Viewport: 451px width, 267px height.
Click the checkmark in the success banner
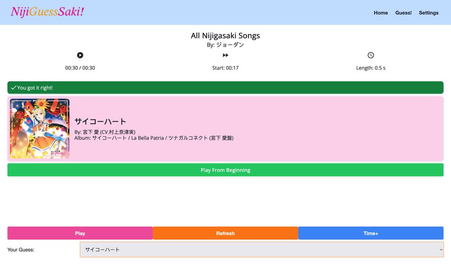[14, 88]
